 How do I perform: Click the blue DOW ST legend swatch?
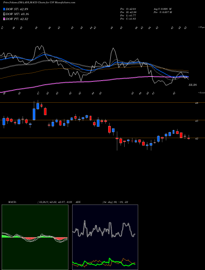[5, 9]
